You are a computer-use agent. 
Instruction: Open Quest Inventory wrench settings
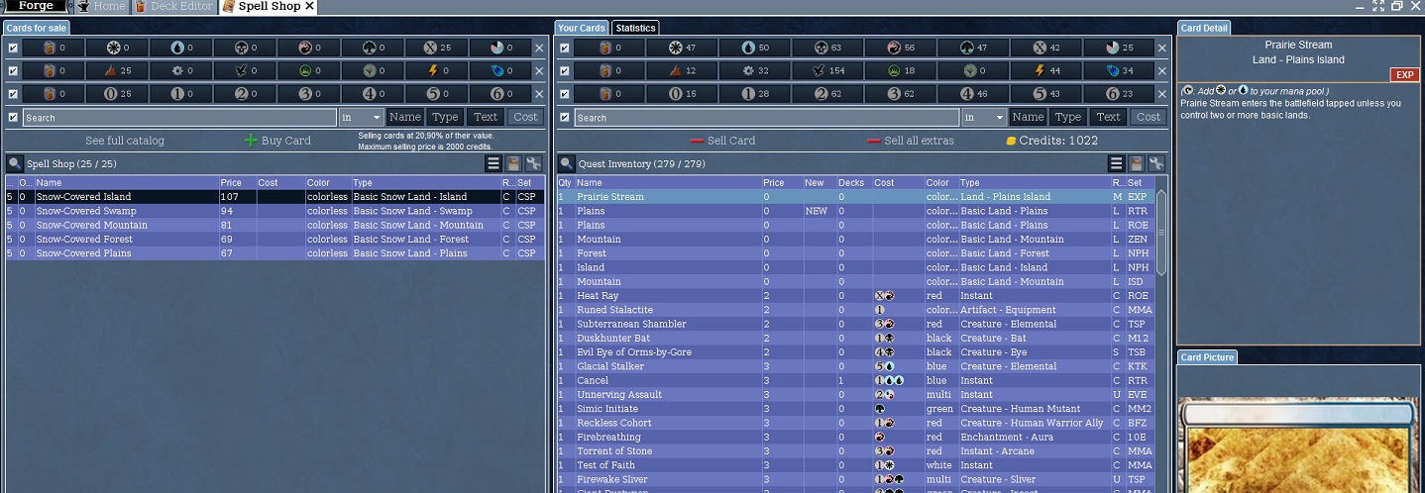[x=1155, y=163]
